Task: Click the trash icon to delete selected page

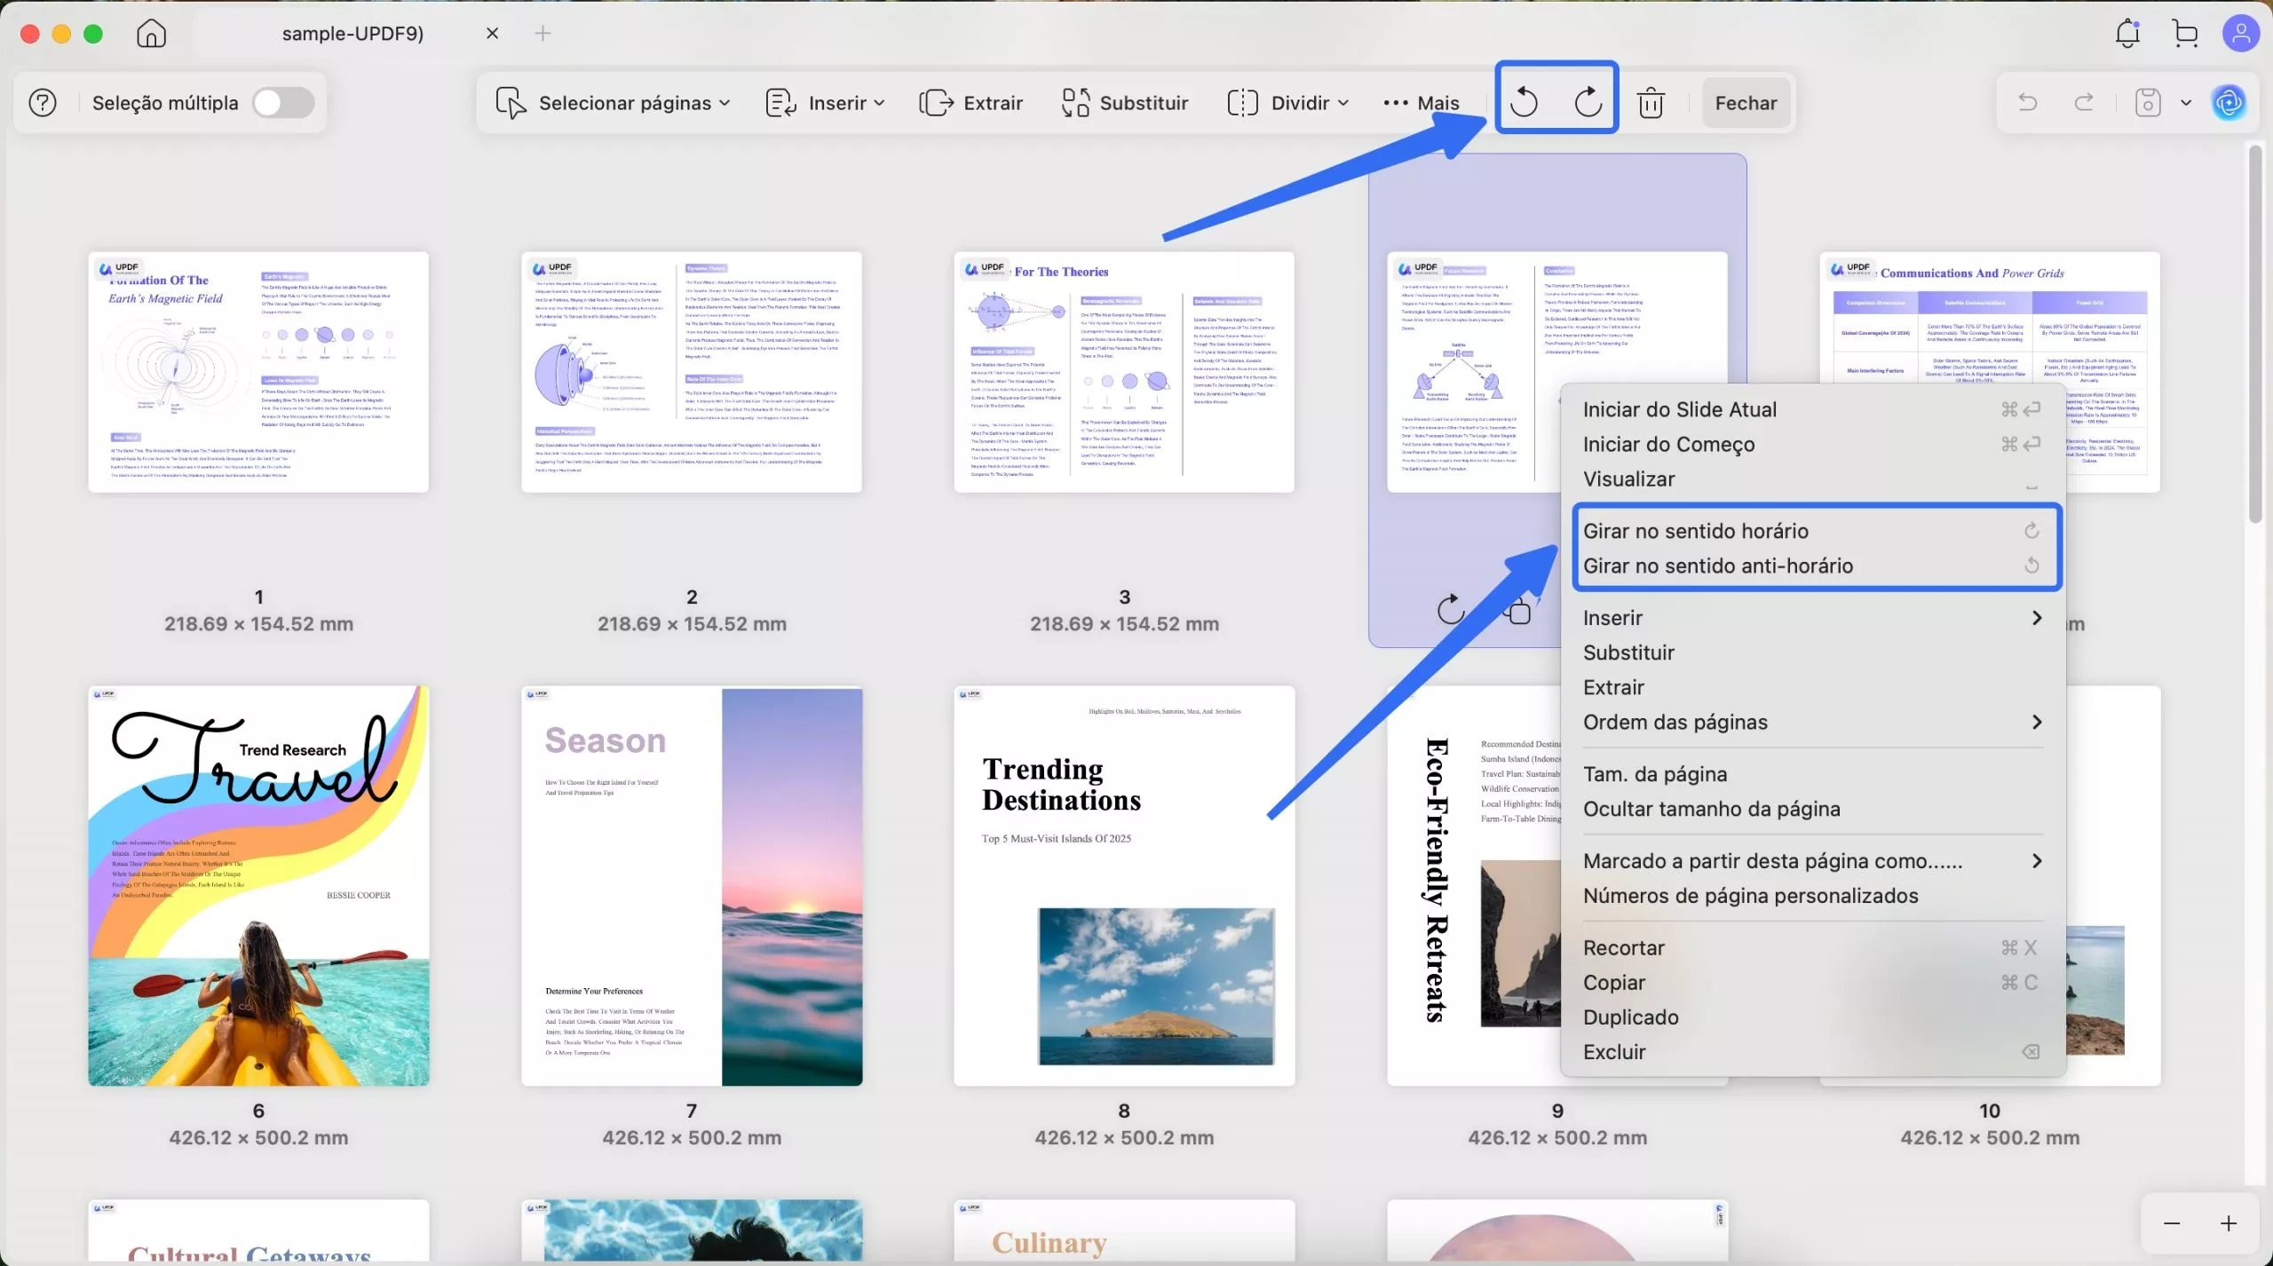Action: 1650,101
